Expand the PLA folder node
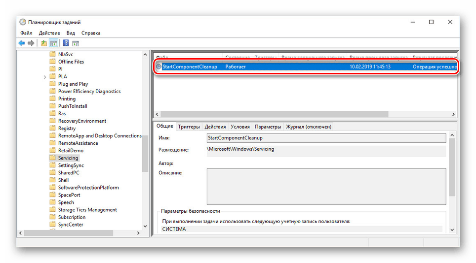 coord(45,77)
